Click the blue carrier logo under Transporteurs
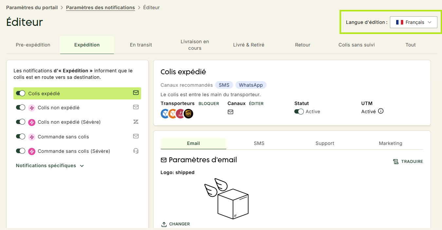Viewport: 442px width, 230px height. coord(165,114)
